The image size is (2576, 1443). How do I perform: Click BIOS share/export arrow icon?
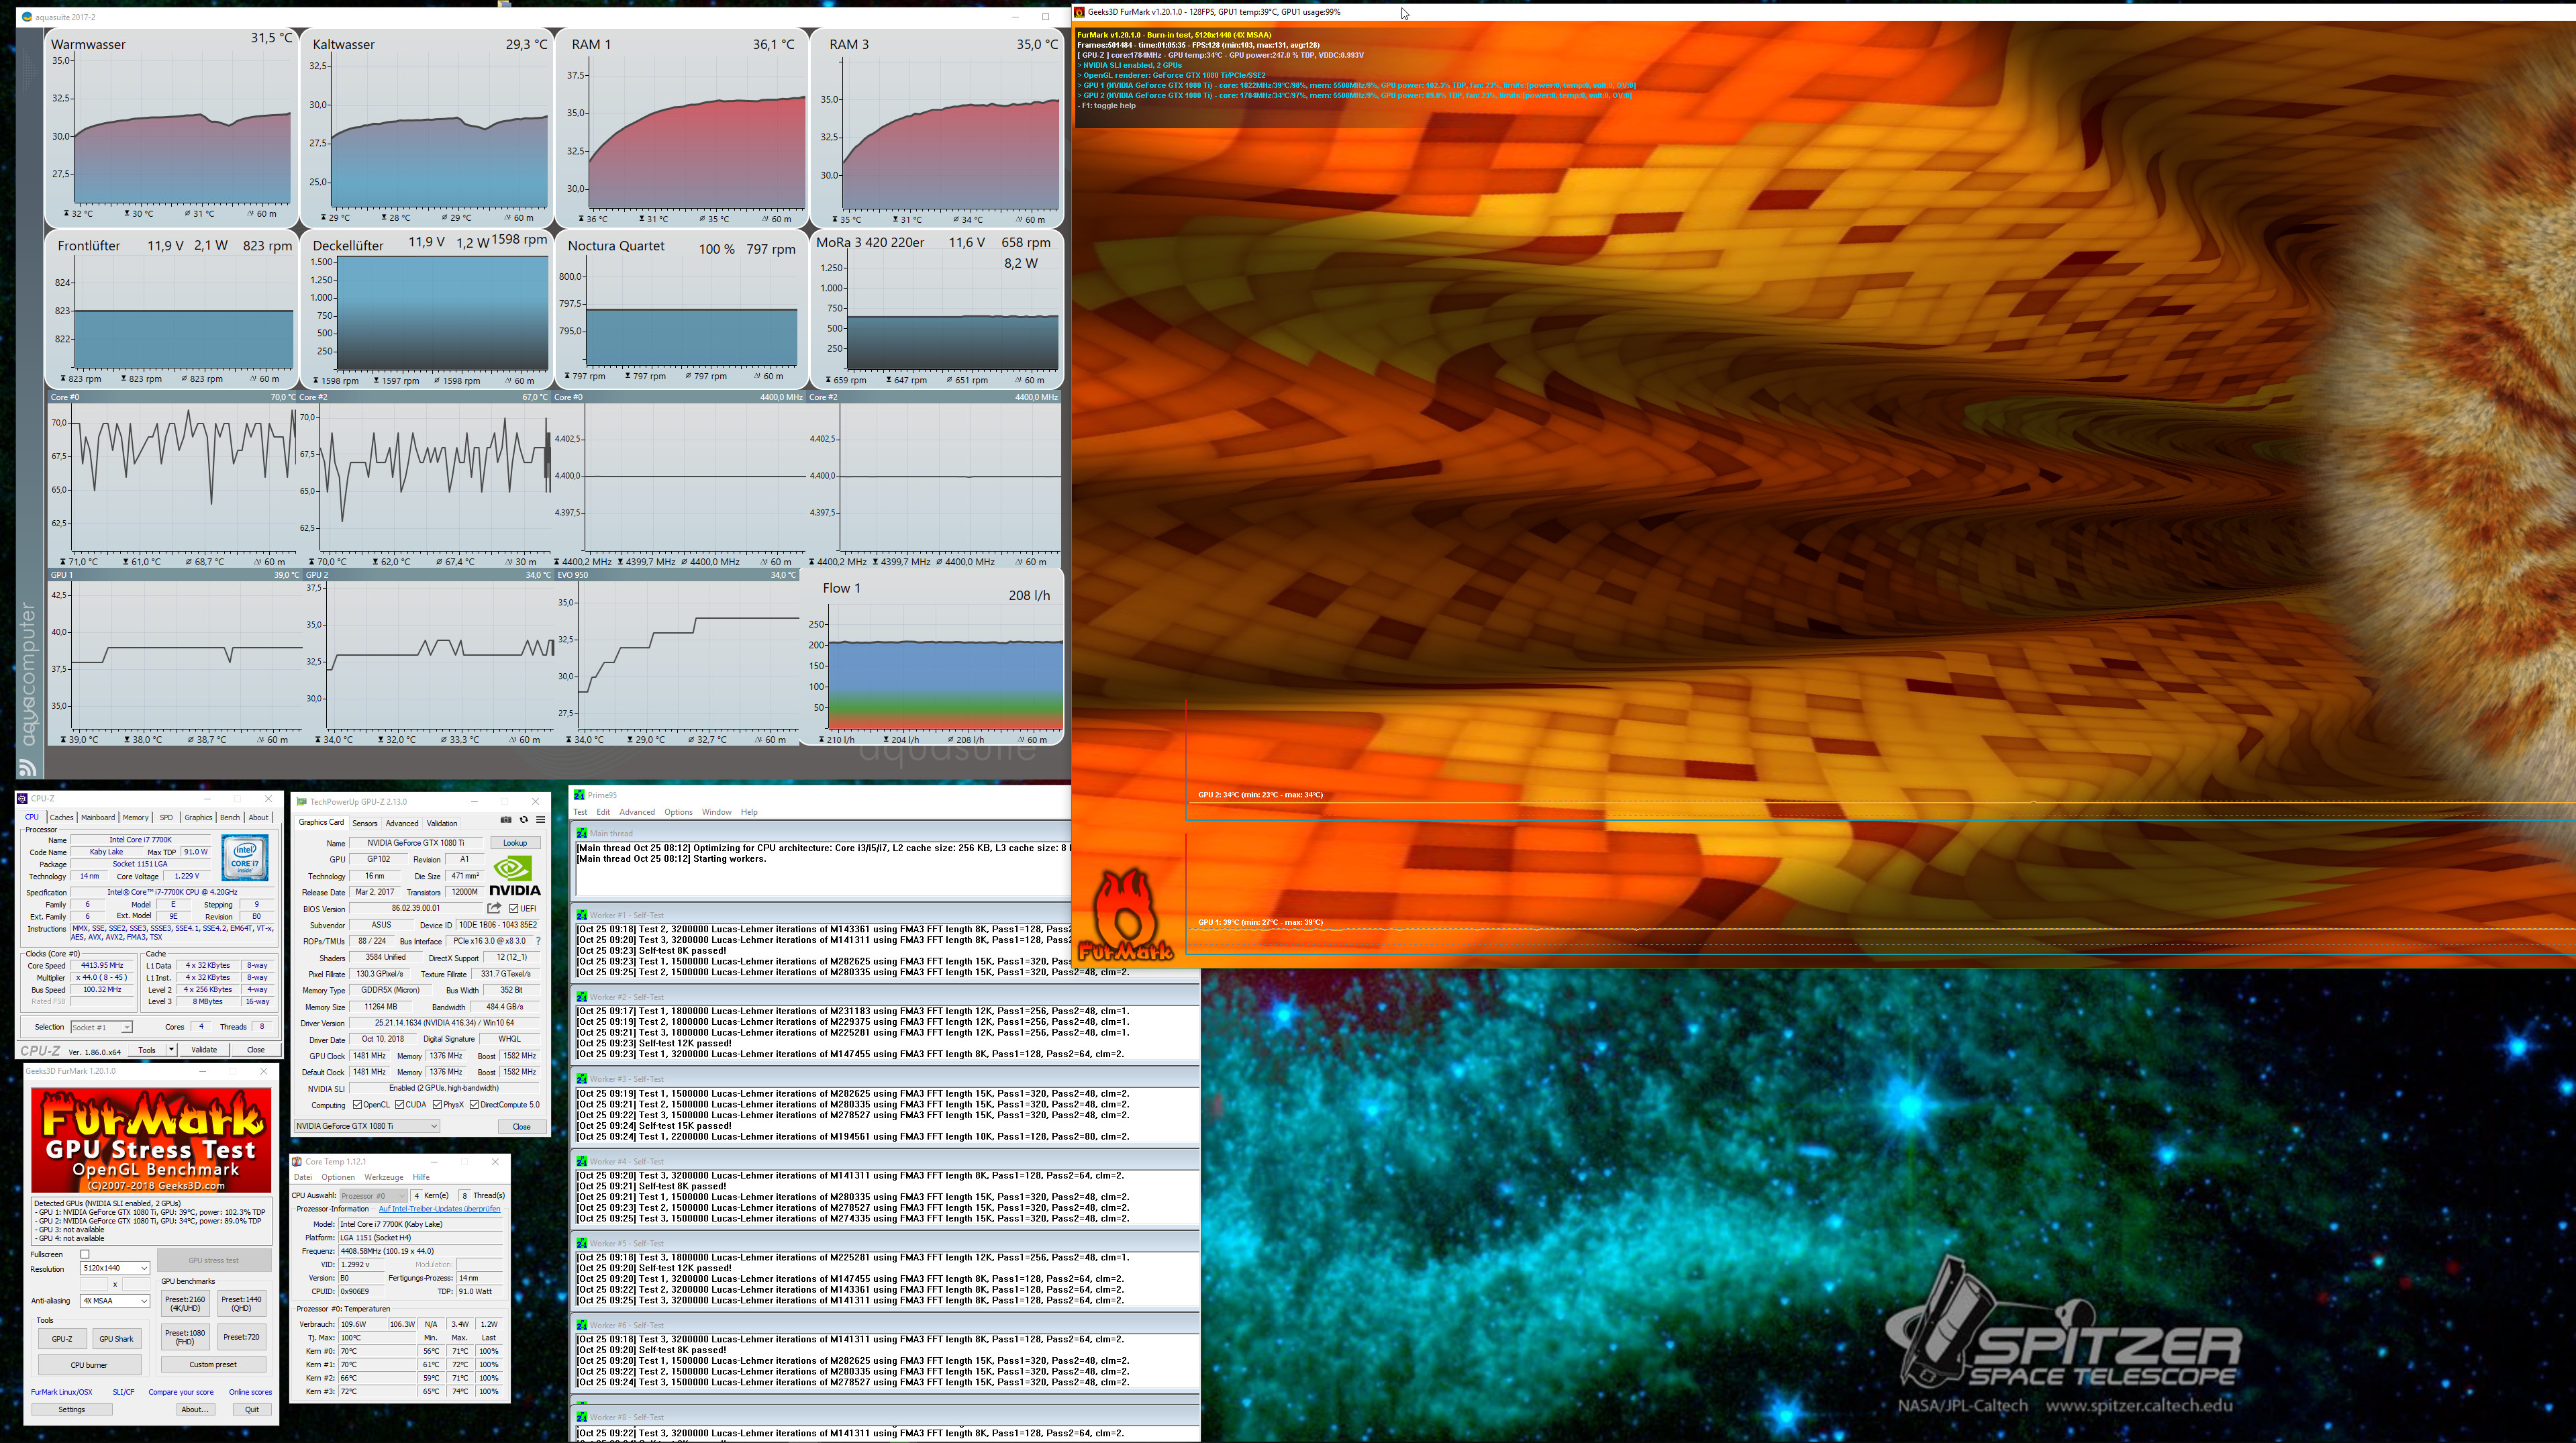tap(494, 908)
